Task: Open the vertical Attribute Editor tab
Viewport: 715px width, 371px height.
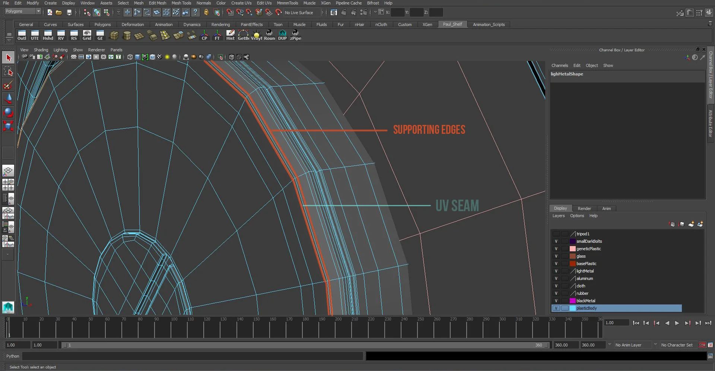Action: click(711, 123)
